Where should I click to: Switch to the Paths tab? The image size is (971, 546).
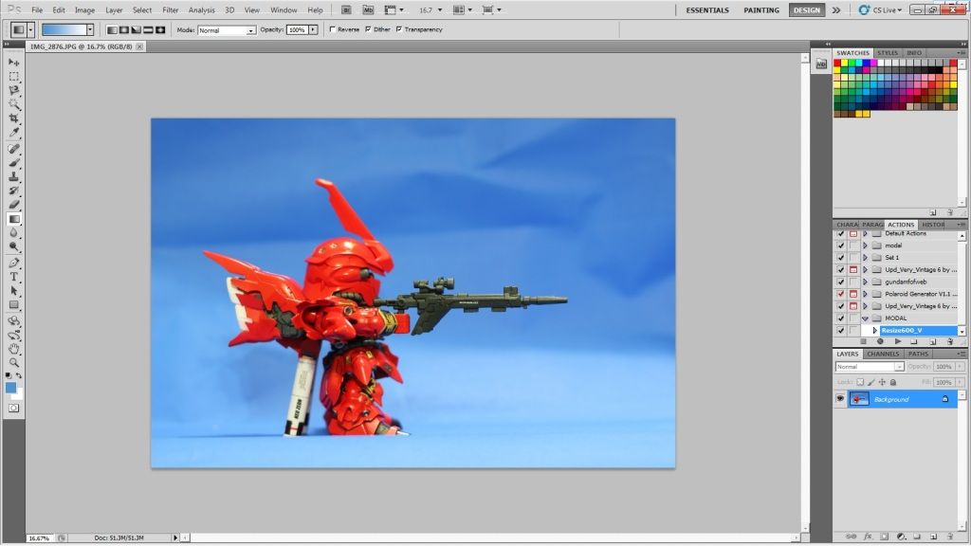918,355
